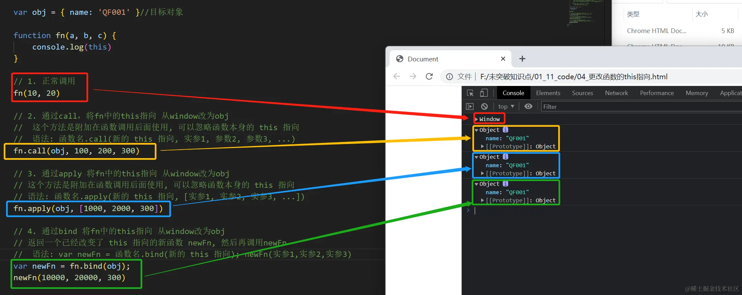Click the fn.call(obj, 100, 200, 300) code line

(x=76, y=151)
